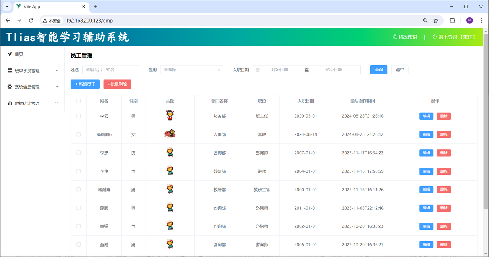This screenshot has width=489, height=257.
Task: Delete employee 童威 with 删除 button
Action: point(444,244)
